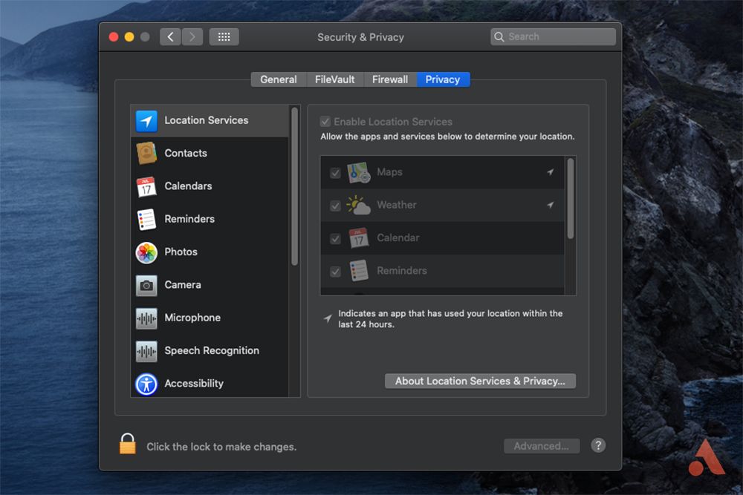The height and width of the screenshot is (495, 743).
Task: Click the 'Maps' app name
Action: click(389, 172)
